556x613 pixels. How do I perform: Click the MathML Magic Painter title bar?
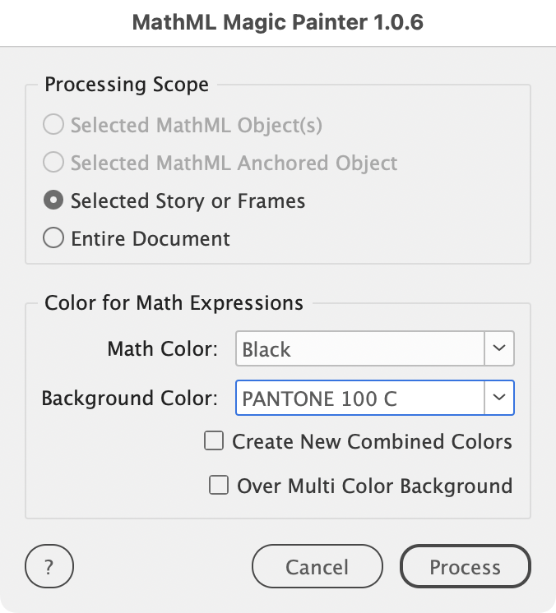click(278, 23)
